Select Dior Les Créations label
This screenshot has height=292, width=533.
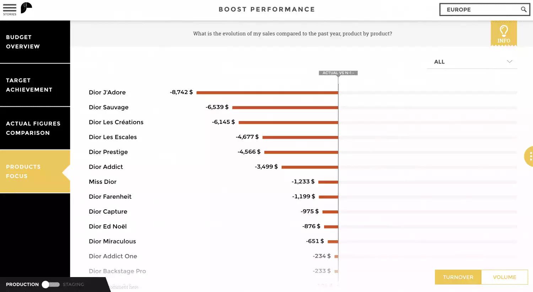(x=116, y=122)
